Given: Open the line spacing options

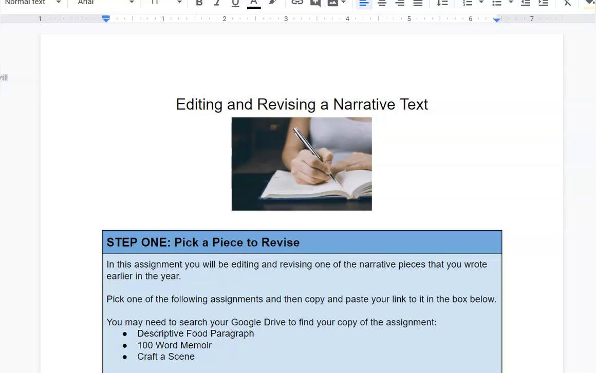Looking at the screenshot, I should tap(442, 3).
